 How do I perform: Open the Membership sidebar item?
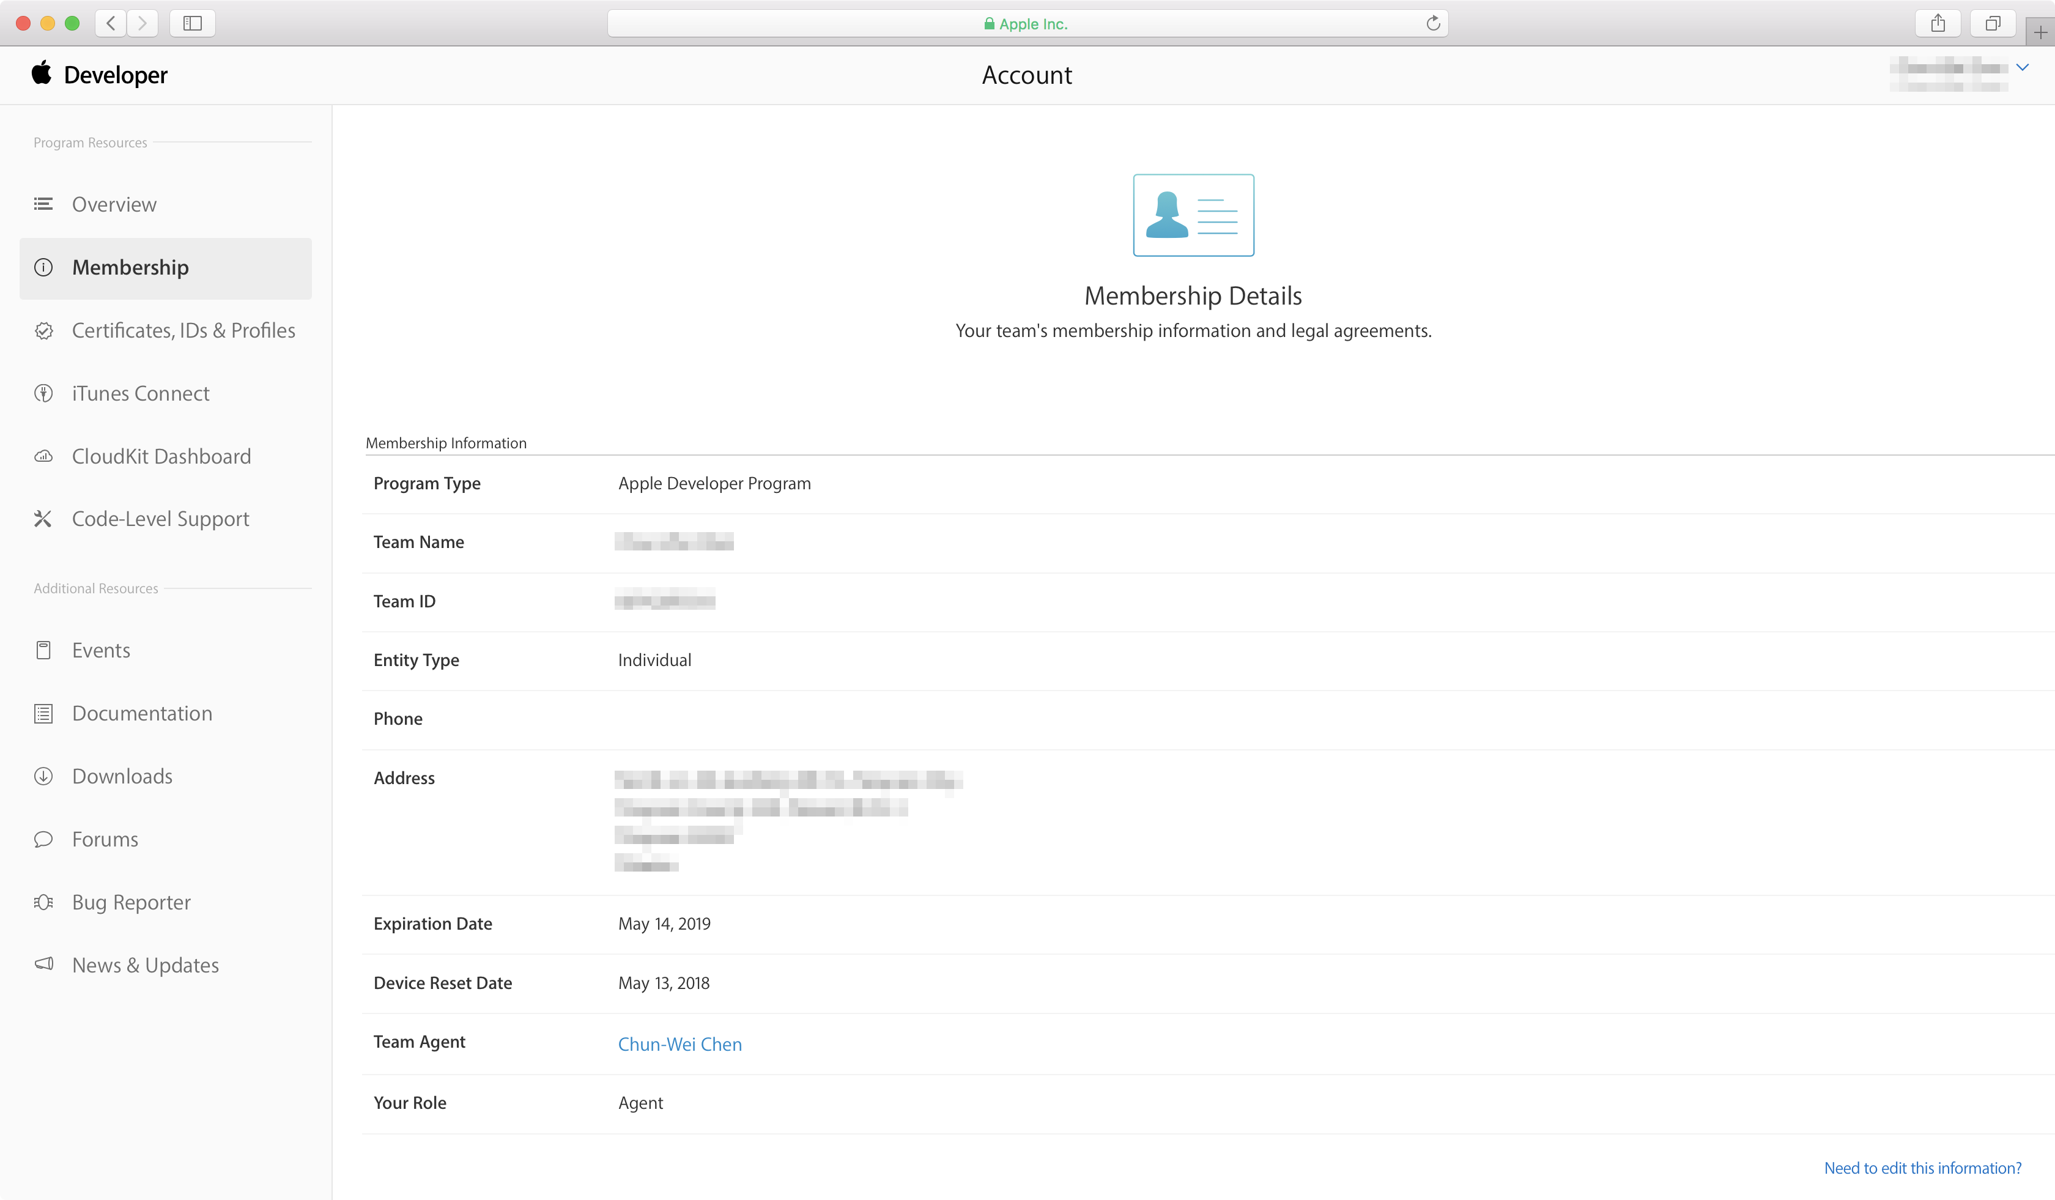click(x=130, y=267)
